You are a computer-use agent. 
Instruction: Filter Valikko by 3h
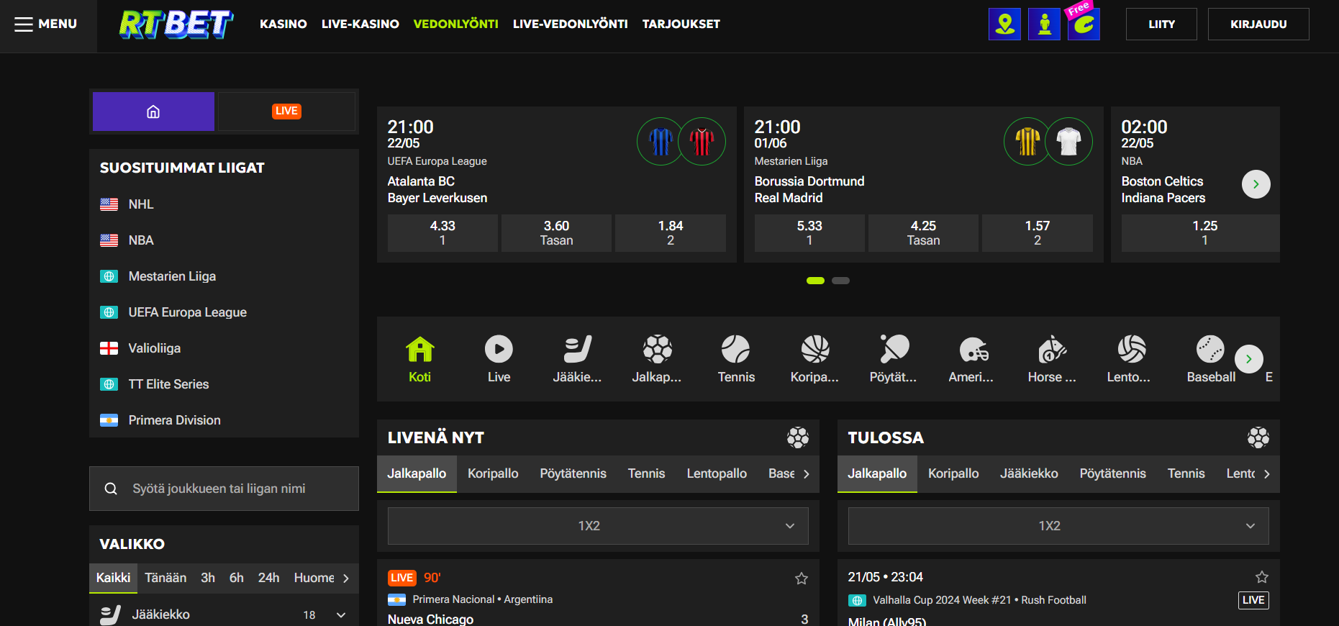click(208, 578)
